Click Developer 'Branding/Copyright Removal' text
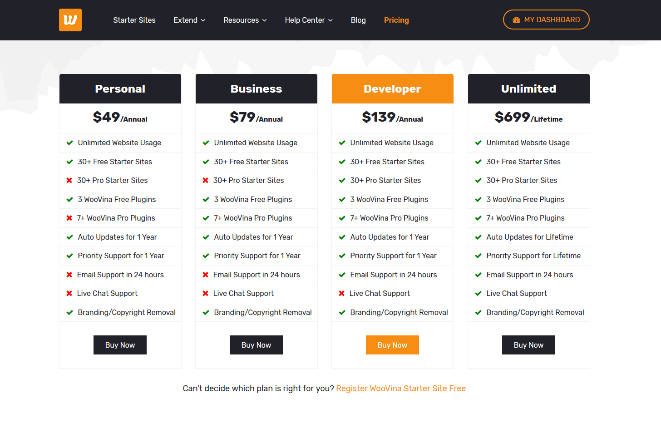The image size is (661, 428). tap(399, 312)
